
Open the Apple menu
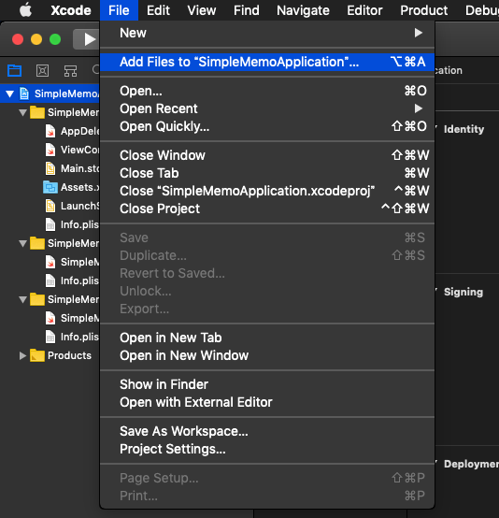coord(25,10)
